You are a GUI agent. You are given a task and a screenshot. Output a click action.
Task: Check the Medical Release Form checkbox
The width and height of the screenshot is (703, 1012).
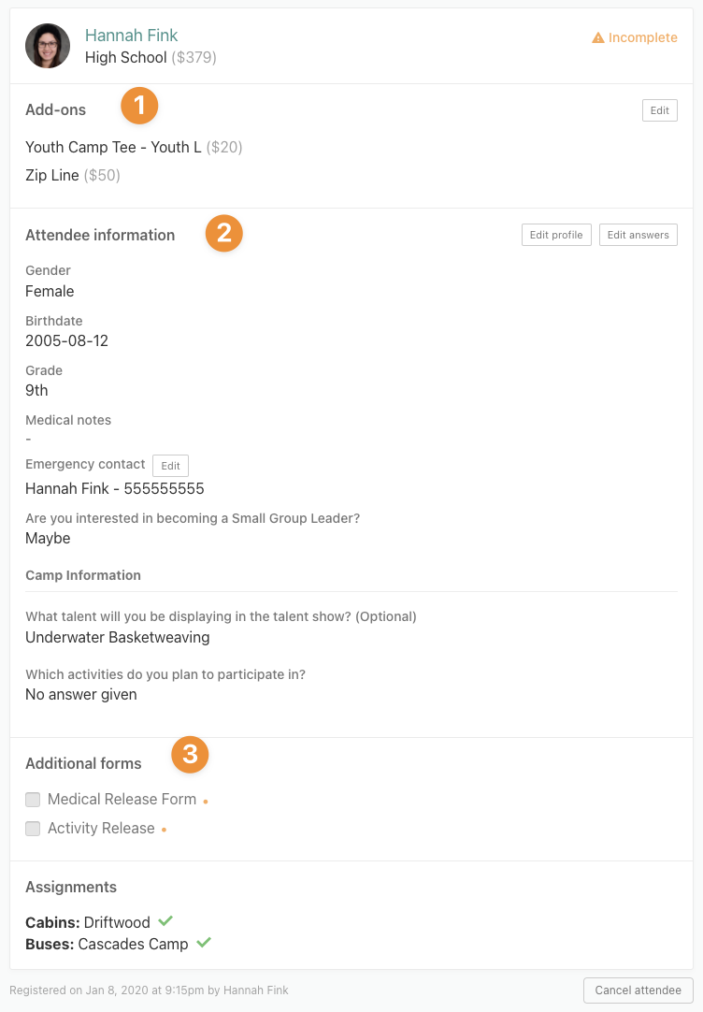click(x=33, y=800)
